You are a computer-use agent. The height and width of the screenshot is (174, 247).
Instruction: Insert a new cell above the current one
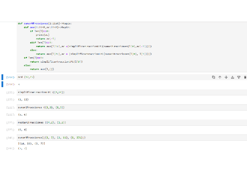pyautogui.click(x=232, y=77)
